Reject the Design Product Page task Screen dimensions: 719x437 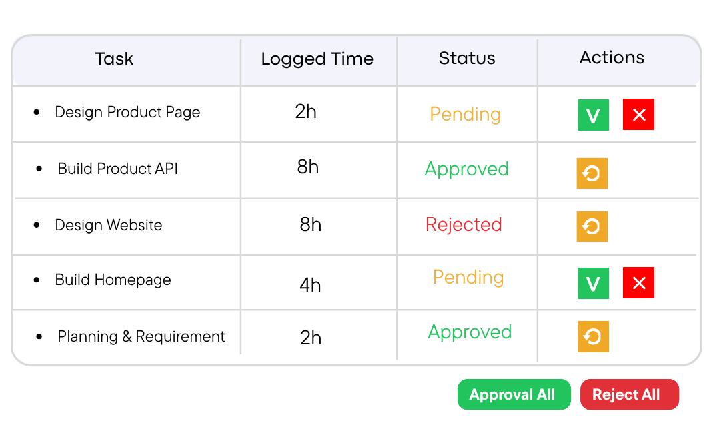(x=638, y=115)
